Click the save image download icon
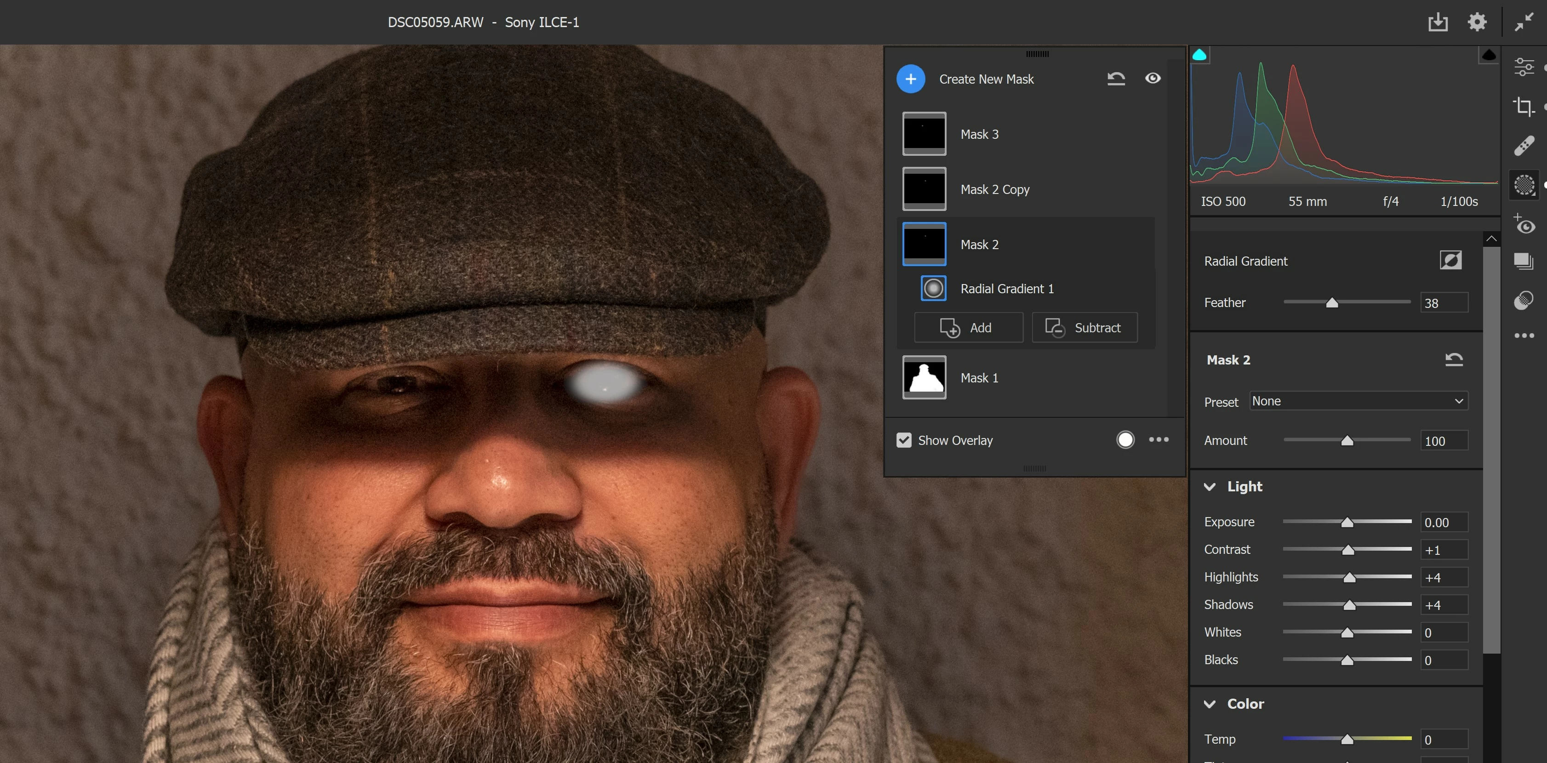This screenshot has height=763, width=1547. click(1438, 22)
